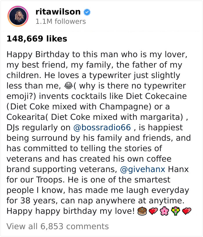Click the bouquet emoji

click(x=175, y=211)
